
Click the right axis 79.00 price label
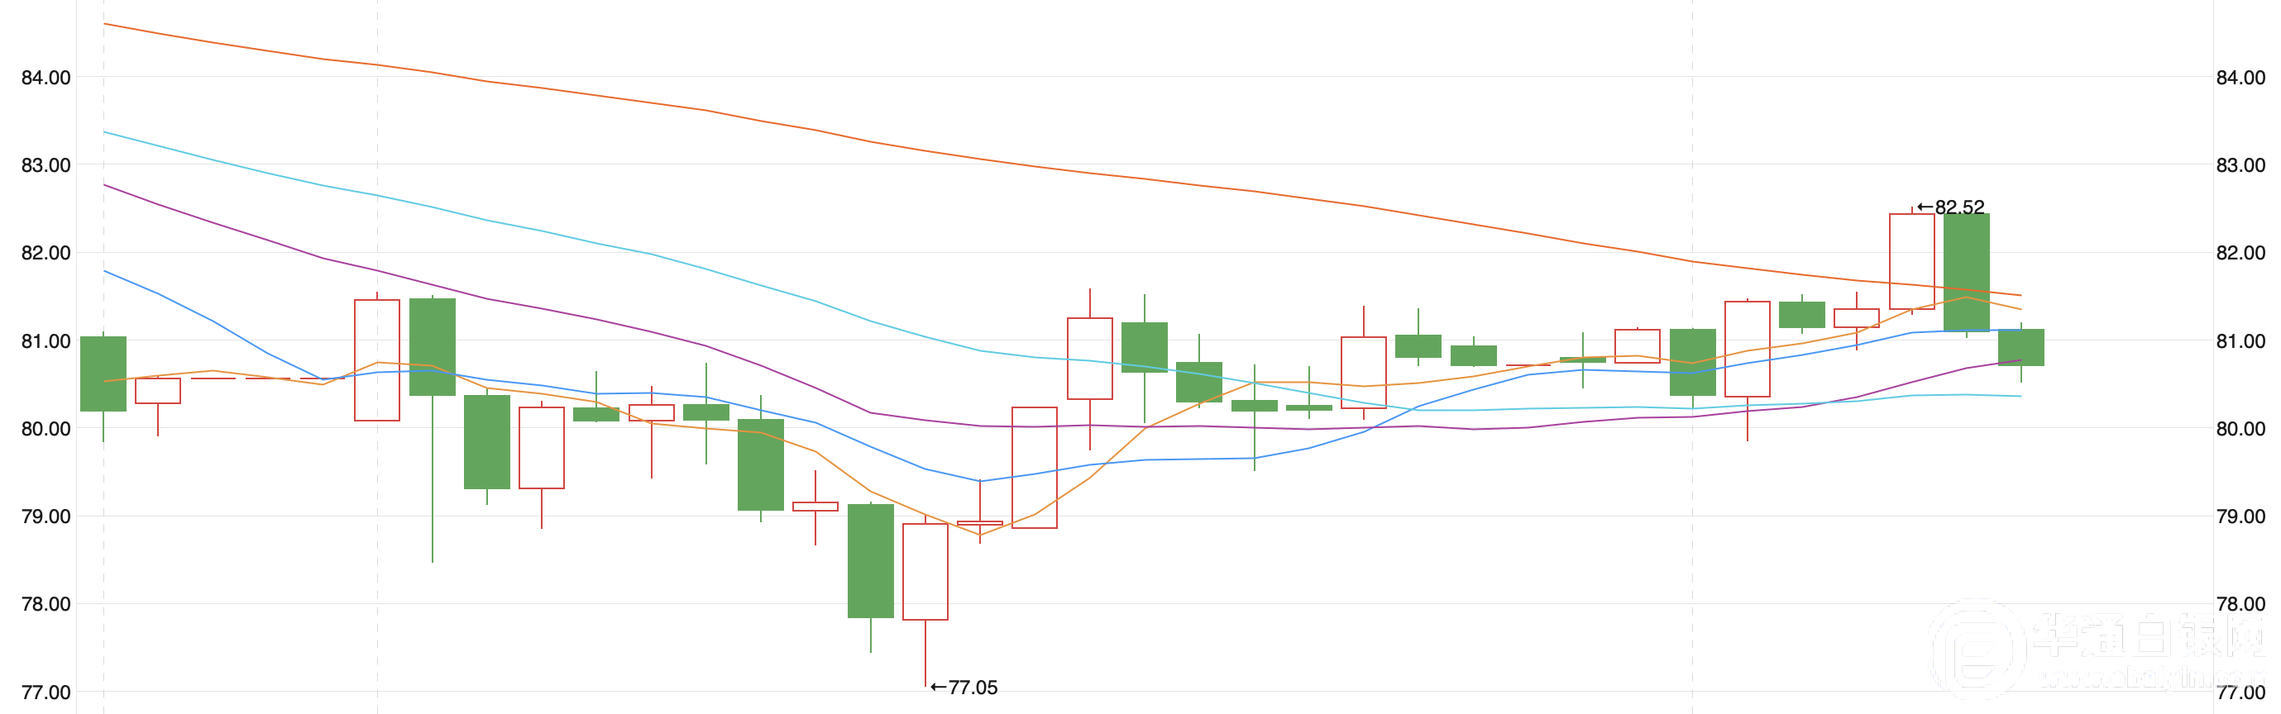click(2240, 516)
